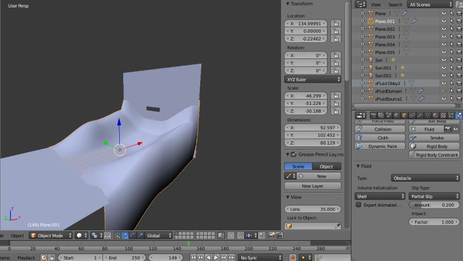Screen dimensions: 463x261
Task: Open the Partial Slip type dropdown
Action: click(435, 196)
